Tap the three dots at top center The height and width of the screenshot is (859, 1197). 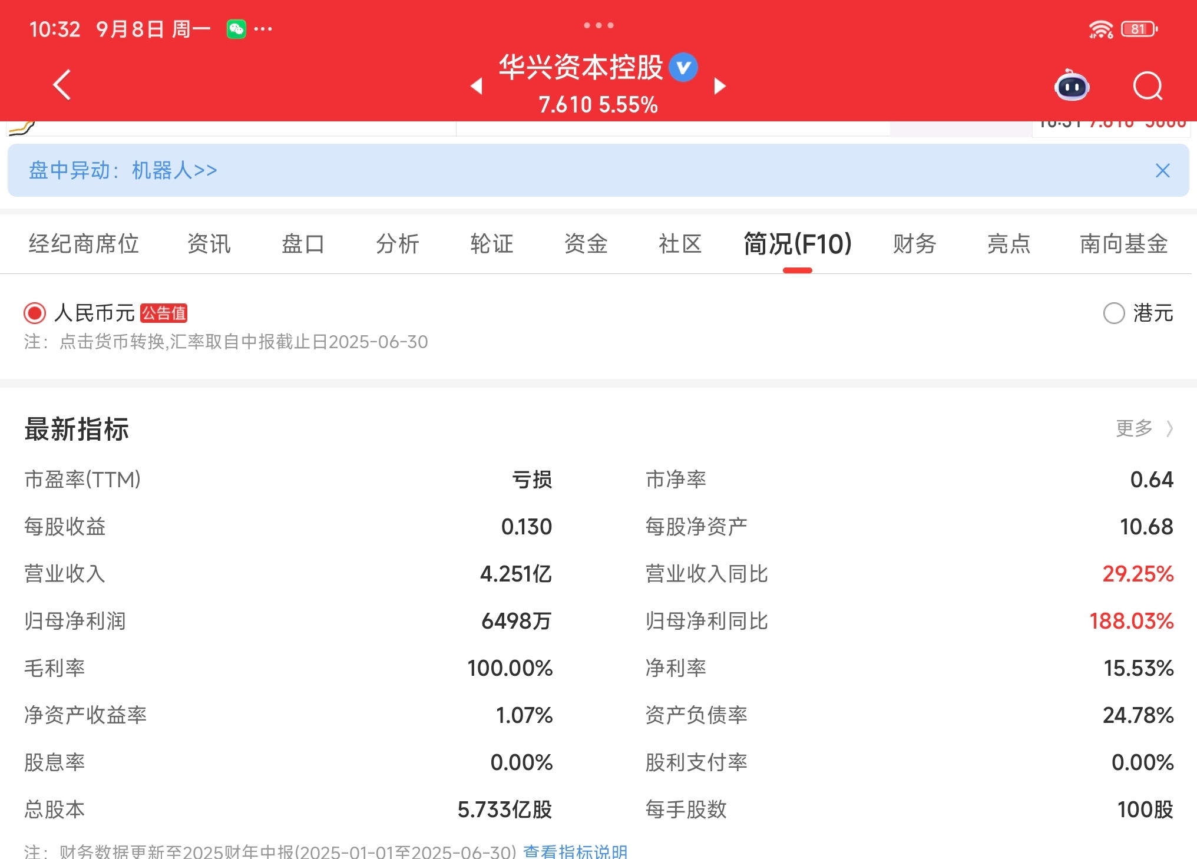(598, 25)
